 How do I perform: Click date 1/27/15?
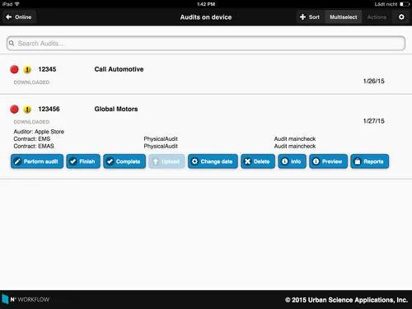pyautogui.click(x=373, y=121)
